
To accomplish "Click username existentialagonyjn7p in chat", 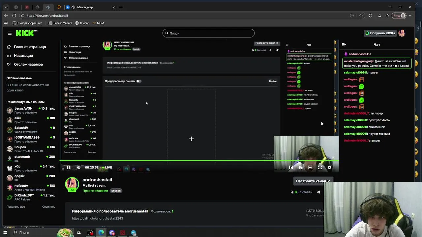I will (359, 61).
